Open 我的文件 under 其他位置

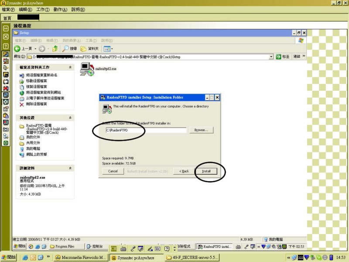33,137
